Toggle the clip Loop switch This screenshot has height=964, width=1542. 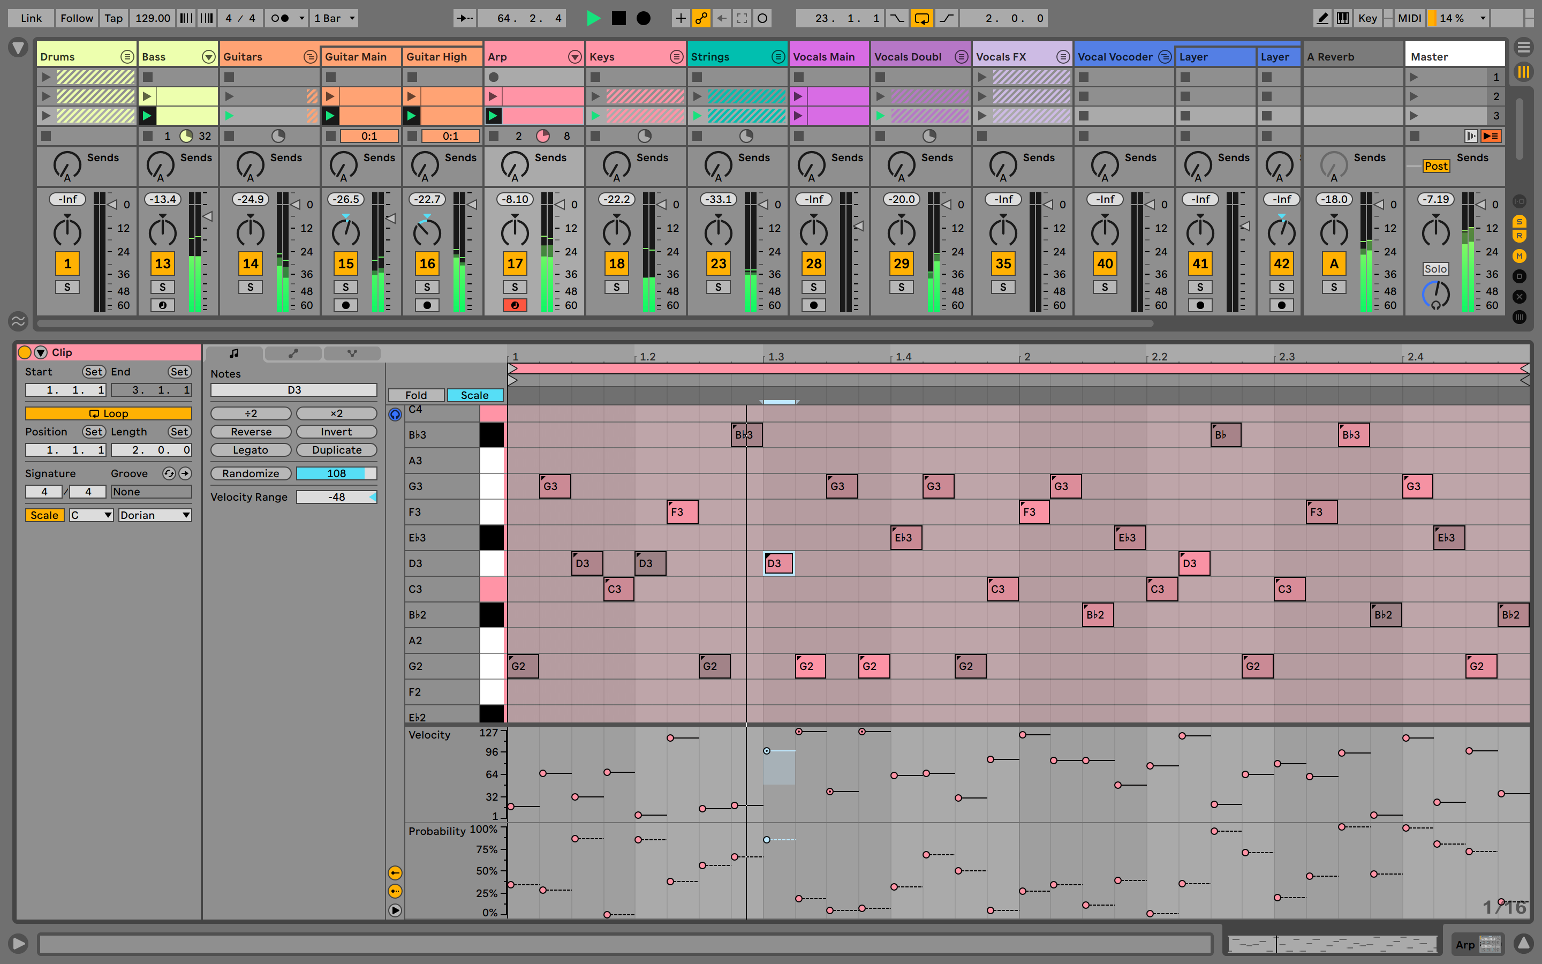tap(109, 413)
